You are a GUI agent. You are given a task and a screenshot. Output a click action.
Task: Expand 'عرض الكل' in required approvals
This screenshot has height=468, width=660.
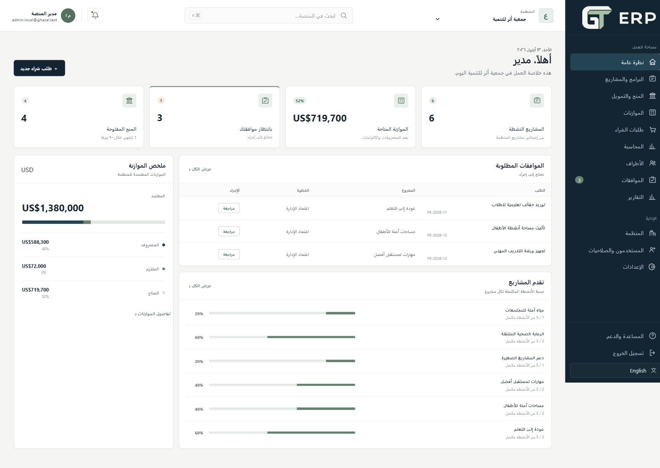point(200,169)
